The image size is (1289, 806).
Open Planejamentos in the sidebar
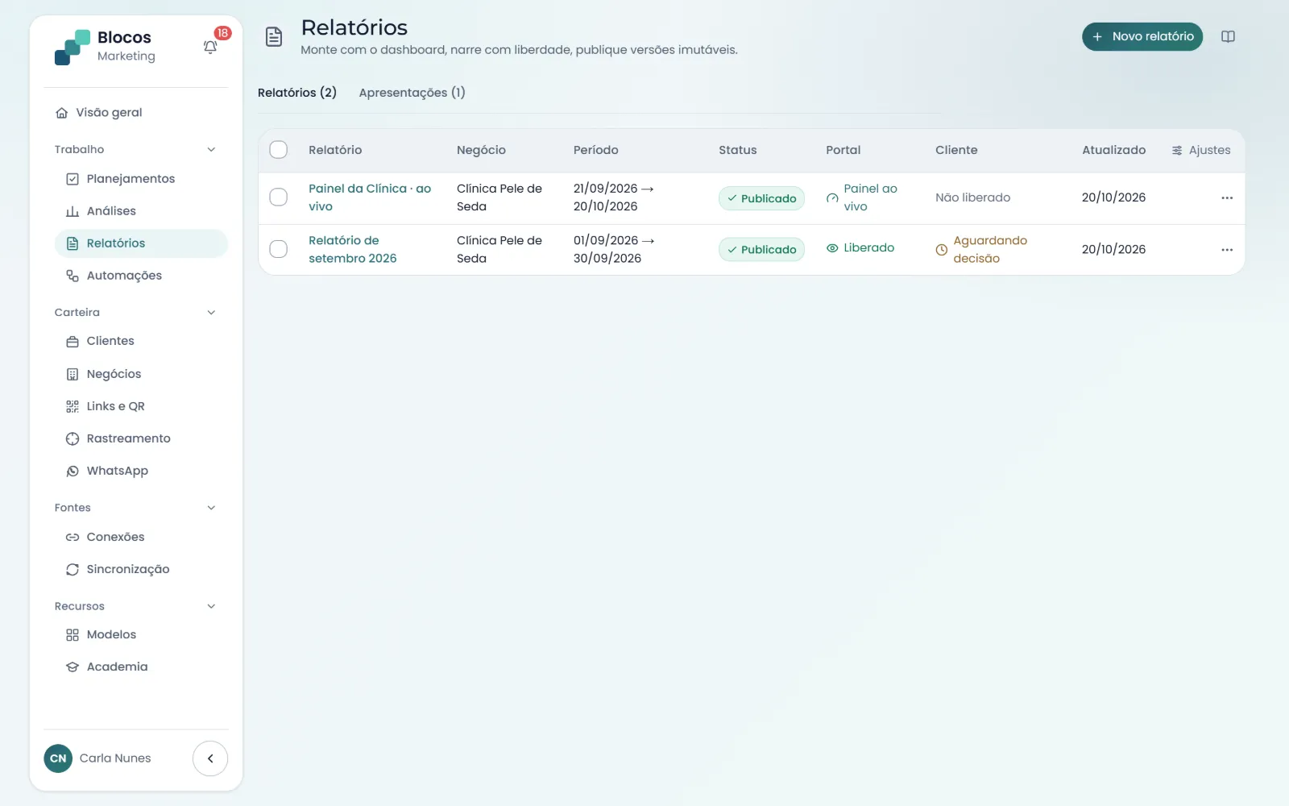[142, 179]
